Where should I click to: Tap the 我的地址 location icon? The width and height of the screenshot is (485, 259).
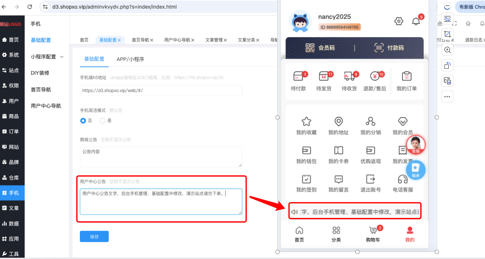pos(339,122)
